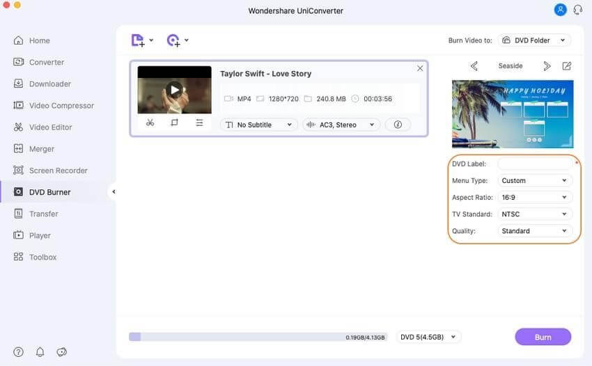Collapse the sidebar with the arrow toggle
Image resolution: width=592 pixels, height=366 pixels.
pos(114,191)
